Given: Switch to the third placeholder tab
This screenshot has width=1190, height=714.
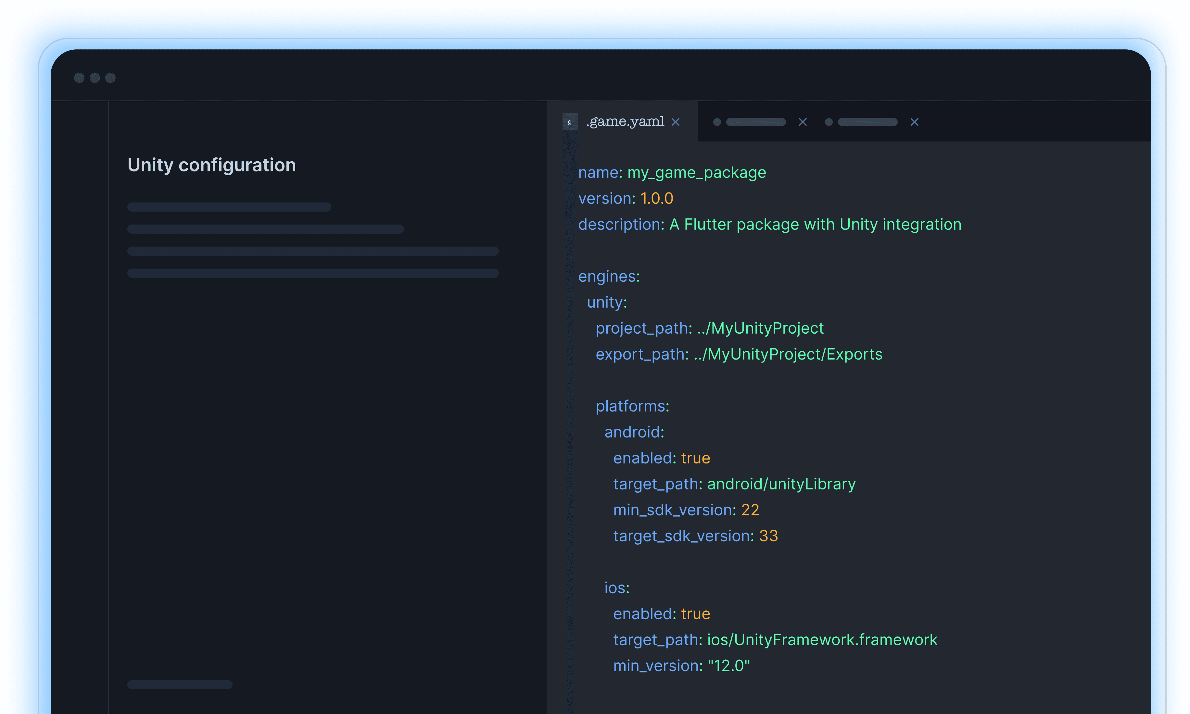Looking at the screenshot, I should pos(867,122).
